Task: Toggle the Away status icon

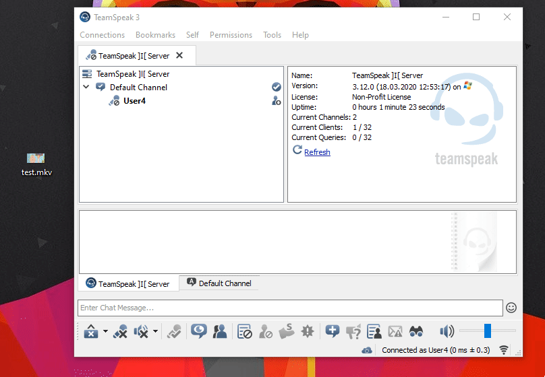Action: pyautogui.click(x=91, y=332)
